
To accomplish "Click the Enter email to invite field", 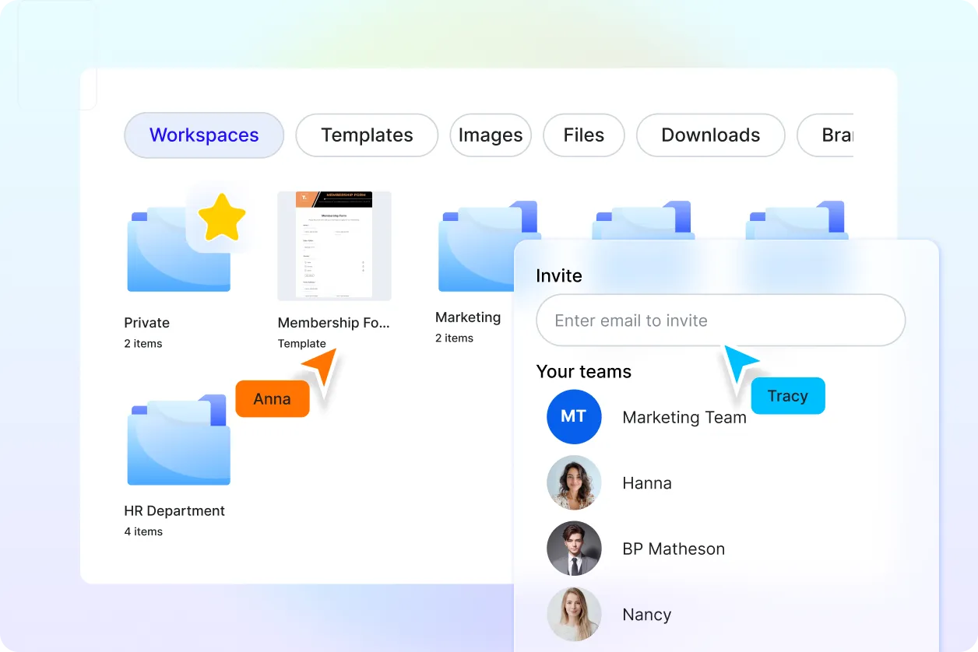I will (x=720, y=321).
